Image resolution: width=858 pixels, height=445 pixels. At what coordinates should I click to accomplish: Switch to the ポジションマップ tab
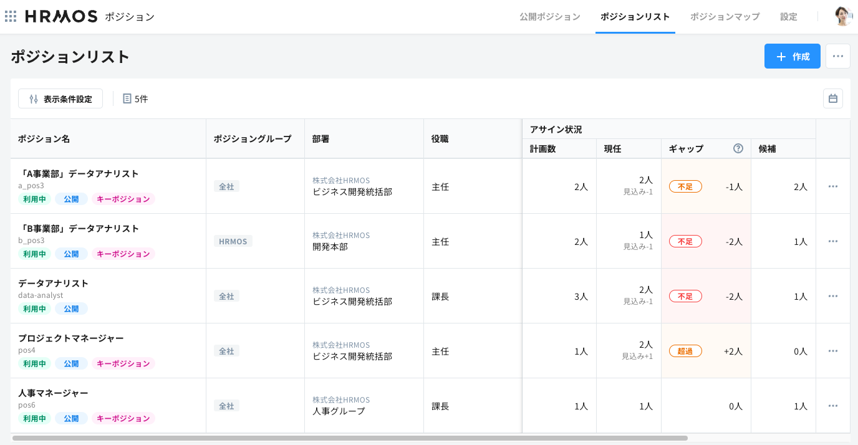point(725,17)
